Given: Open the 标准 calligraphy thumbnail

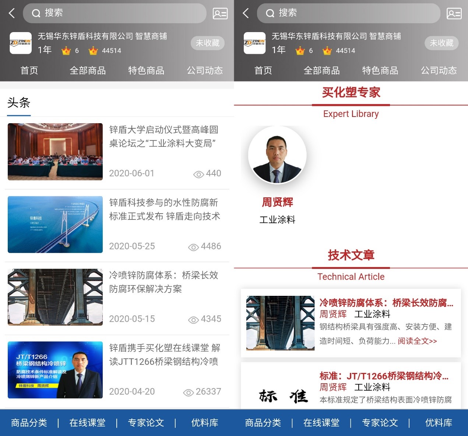Looking at the screenshot, I should point(283,397).
